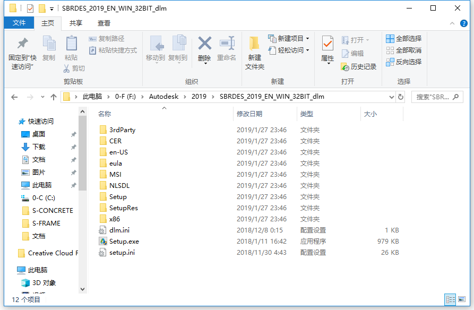
Task: Open the 新建项目 dropdown
Action: click(288, 38)
